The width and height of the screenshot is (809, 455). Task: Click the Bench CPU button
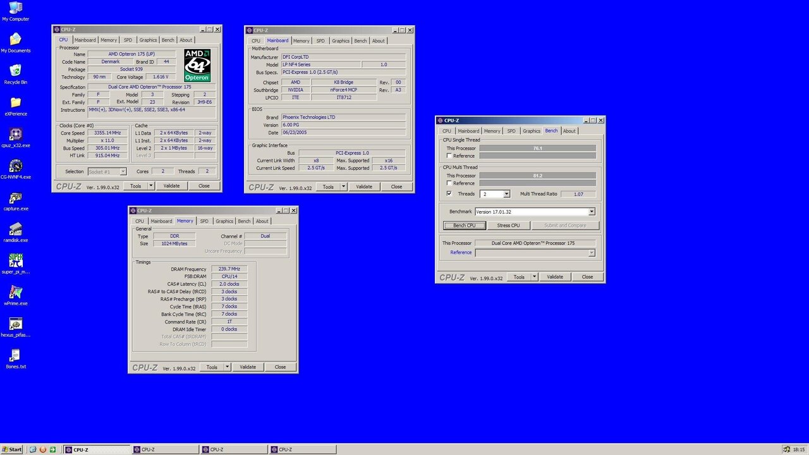[464, 226]
